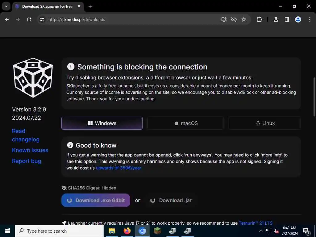The height and width of the screenshot is (237, 316).
Task: Click the taskbar search box
Action: pos(59,231)
